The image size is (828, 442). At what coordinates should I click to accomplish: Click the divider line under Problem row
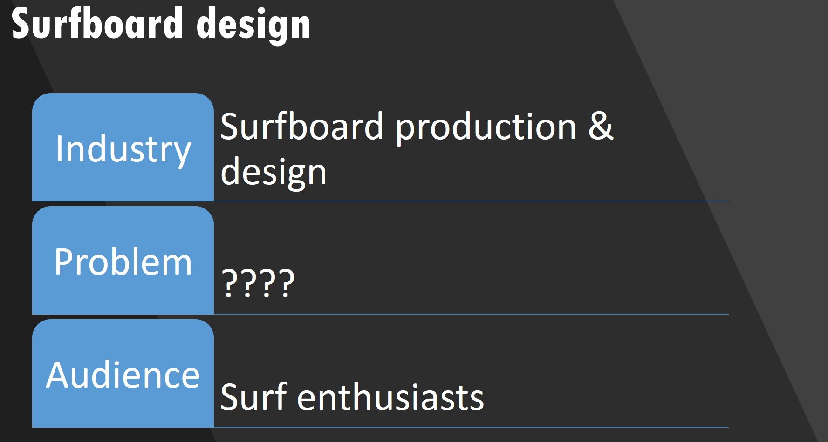[x=471, y=314]
